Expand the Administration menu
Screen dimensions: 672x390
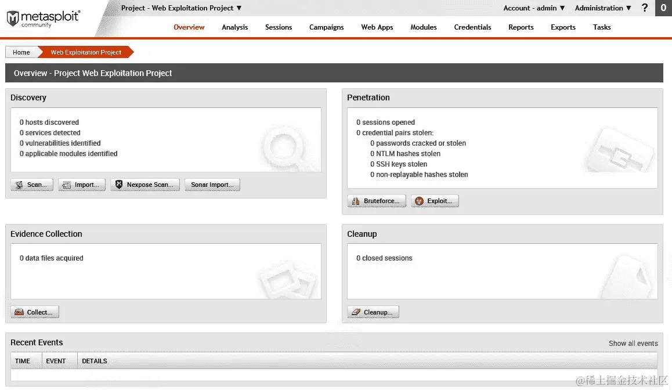(603, 8)
